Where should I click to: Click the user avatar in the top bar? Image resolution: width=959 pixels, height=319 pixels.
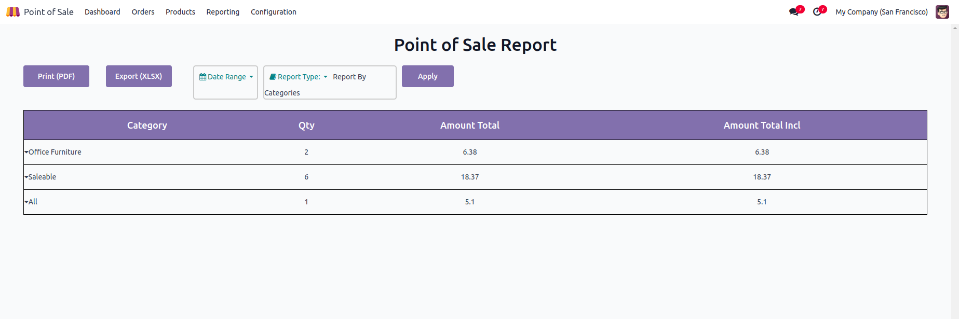942,12
